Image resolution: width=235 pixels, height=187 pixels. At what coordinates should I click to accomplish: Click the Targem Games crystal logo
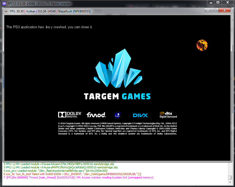pos(118,68)
